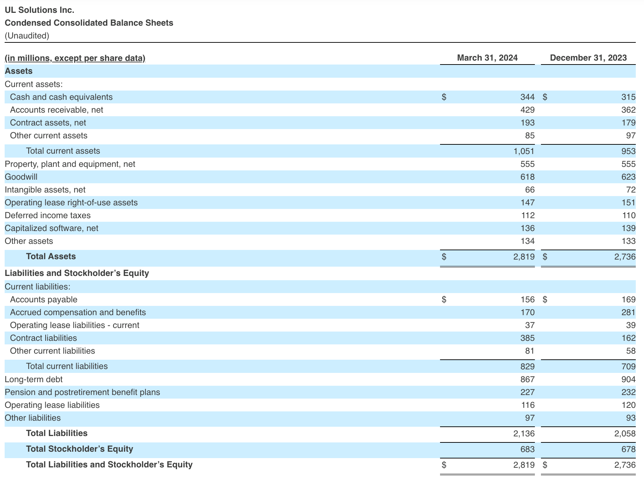Screen dimensions: 644x482
Task: Click goodwill value 618
Action: [x=527, y=177]
